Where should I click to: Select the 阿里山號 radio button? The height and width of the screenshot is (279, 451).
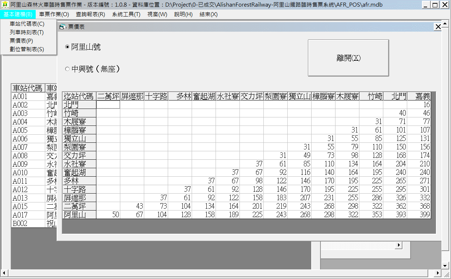click(67, 47)
